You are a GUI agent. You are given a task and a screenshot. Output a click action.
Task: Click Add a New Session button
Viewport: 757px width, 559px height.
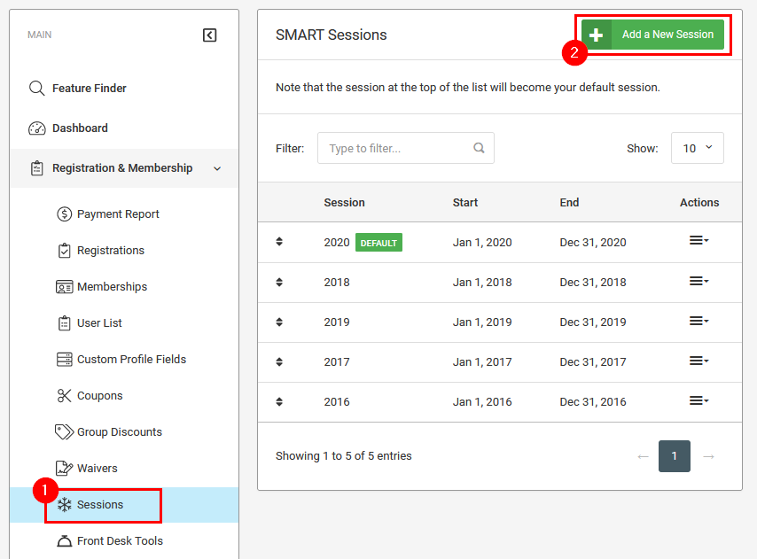pos(652,35)
